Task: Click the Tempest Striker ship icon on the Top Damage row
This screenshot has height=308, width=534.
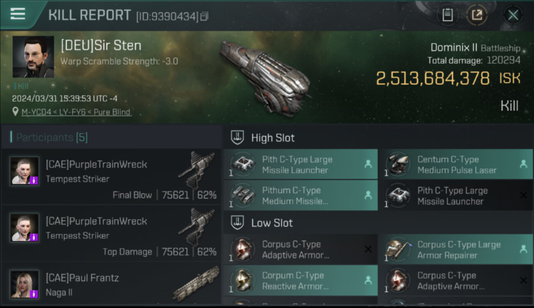Action: coord(196,227)
